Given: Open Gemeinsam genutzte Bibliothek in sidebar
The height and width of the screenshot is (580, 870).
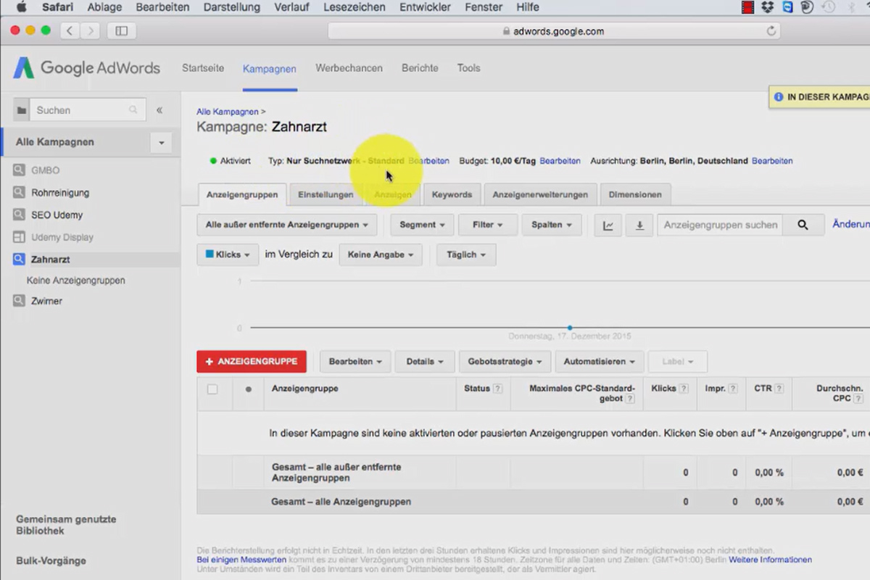Looking at the screenshot, I should click(x=66, y=525).
